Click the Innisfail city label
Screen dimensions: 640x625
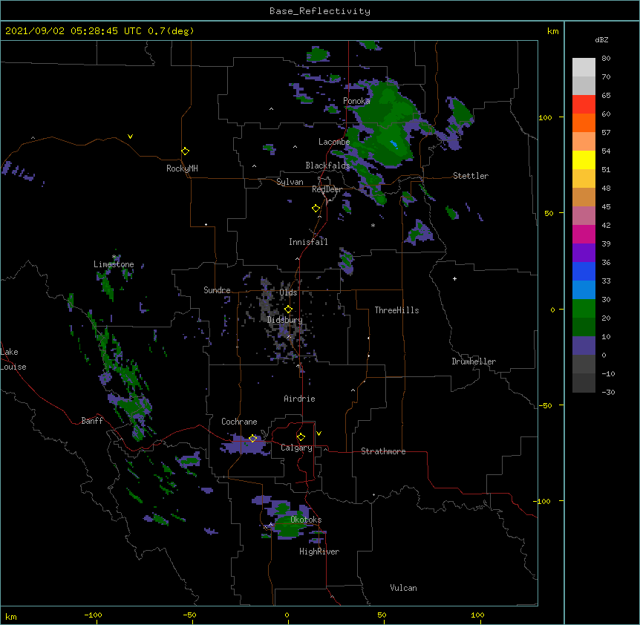pos(308,242)
